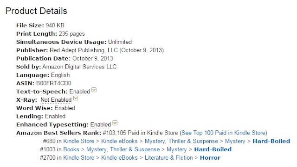Open See Top 100 Paid in Kindle Store
The image size is (297, 167).
coord(224,133)
